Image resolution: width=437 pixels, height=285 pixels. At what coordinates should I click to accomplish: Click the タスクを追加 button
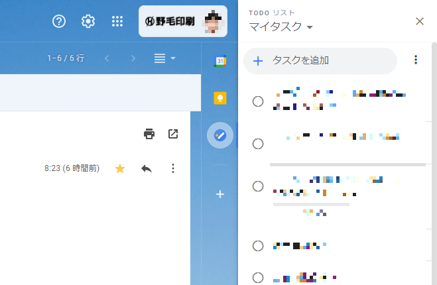320,61
